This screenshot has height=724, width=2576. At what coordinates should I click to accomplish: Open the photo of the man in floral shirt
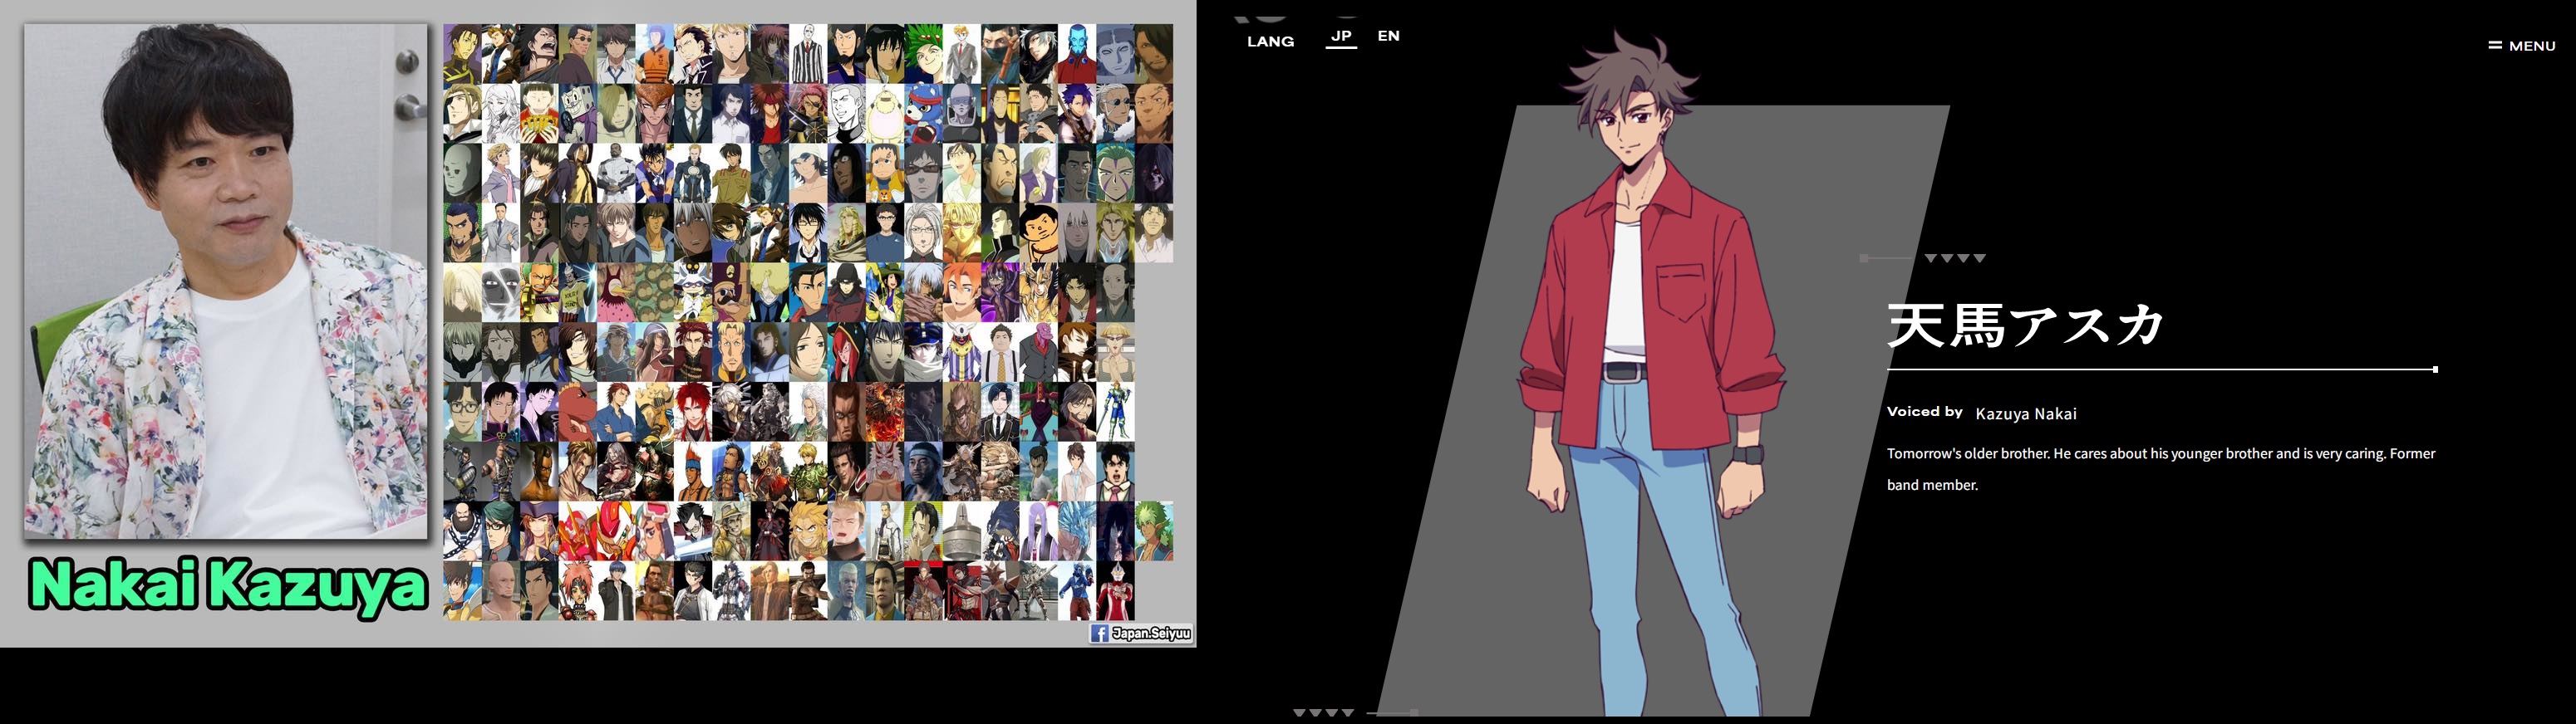(226, 281)
